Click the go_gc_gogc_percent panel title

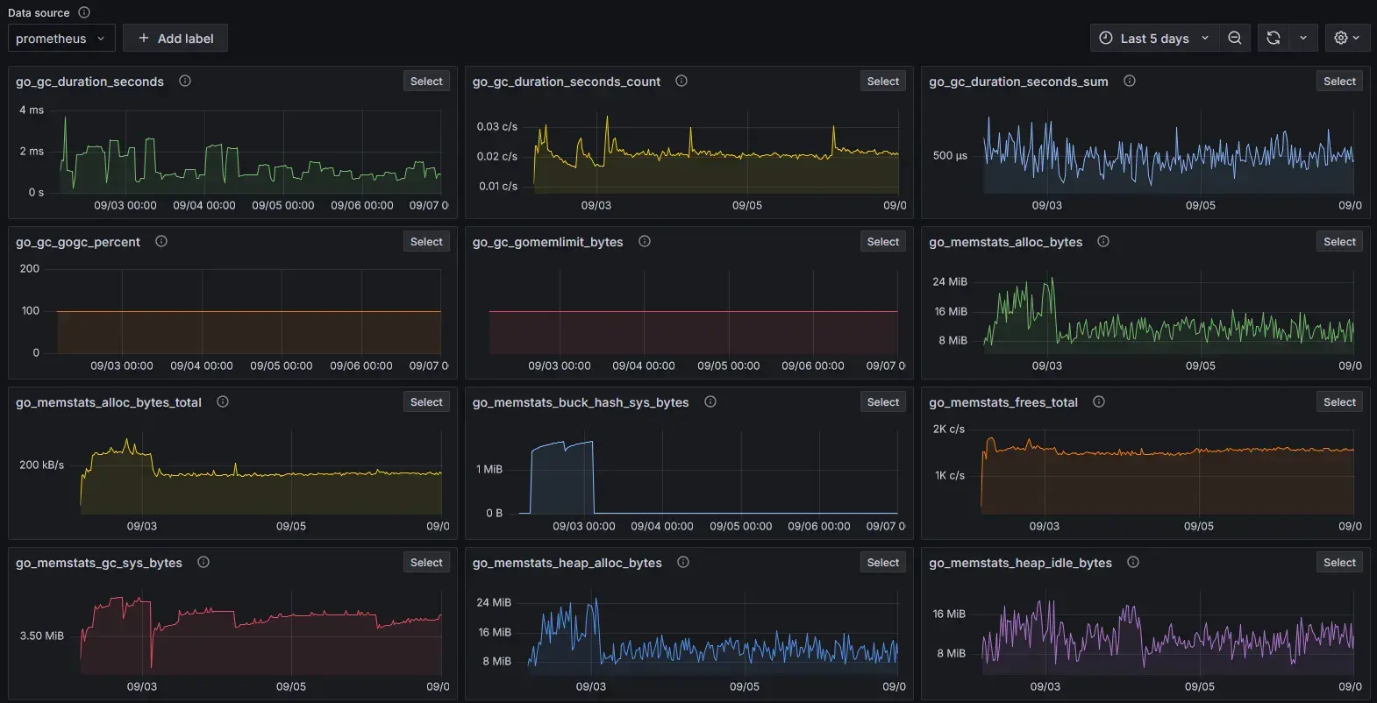pos(78,242)
